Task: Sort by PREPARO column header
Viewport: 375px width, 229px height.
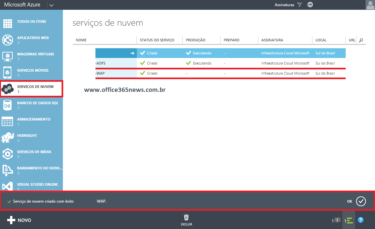Action: (x=232, y=40)
